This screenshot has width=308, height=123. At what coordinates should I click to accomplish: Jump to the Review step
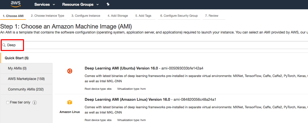click(x=212, y=16)
